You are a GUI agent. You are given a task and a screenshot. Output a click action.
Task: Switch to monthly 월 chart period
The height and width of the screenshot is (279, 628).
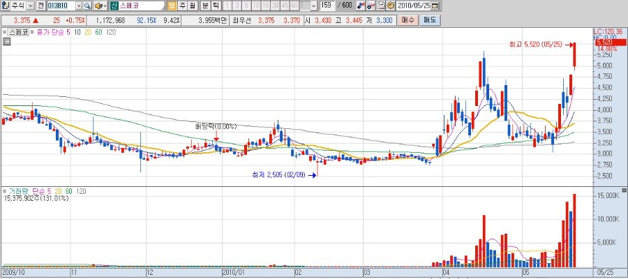pos(193,6)
